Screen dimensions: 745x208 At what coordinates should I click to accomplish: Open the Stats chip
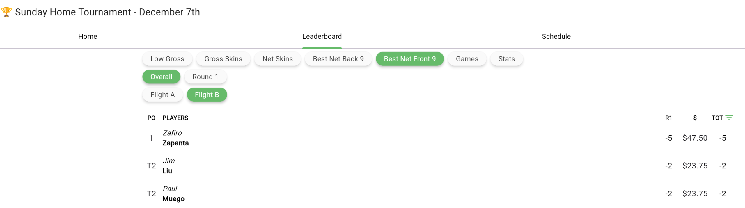coord(506,59)
